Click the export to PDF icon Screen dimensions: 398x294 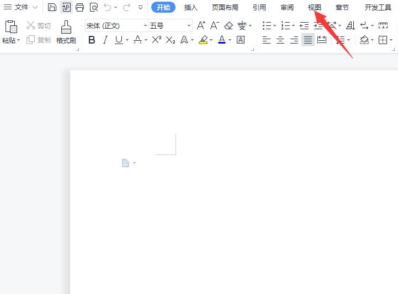66,7
